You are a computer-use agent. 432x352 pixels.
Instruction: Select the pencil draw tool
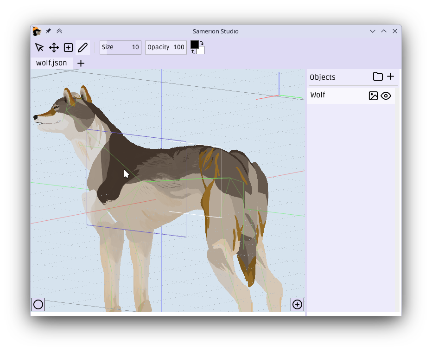point(83,47)
